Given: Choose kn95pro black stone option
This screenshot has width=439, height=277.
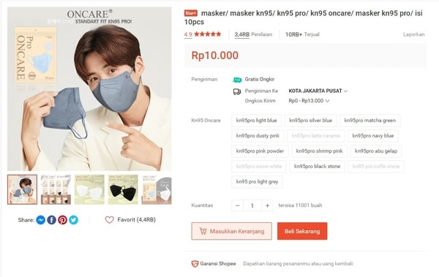Looking at the screenshot, I should [x=318, y=167].
